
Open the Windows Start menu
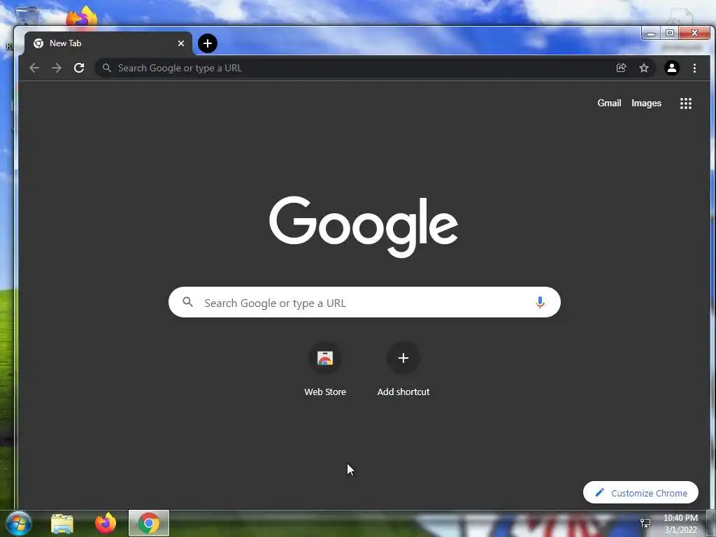[19, 523]
